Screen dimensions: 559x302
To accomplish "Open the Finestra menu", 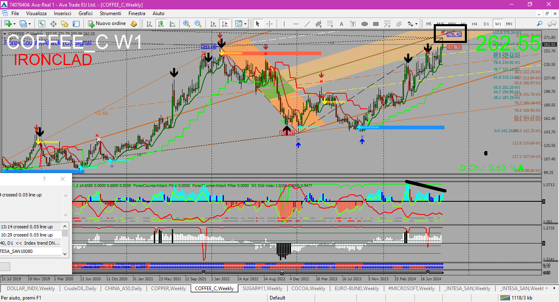I will [137, 14].
